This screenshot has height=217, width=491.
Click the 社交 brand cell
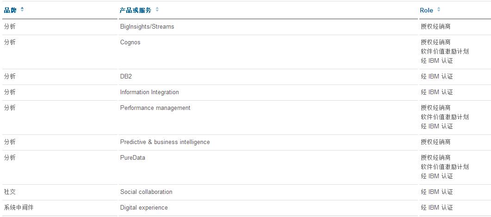[10, 192]
